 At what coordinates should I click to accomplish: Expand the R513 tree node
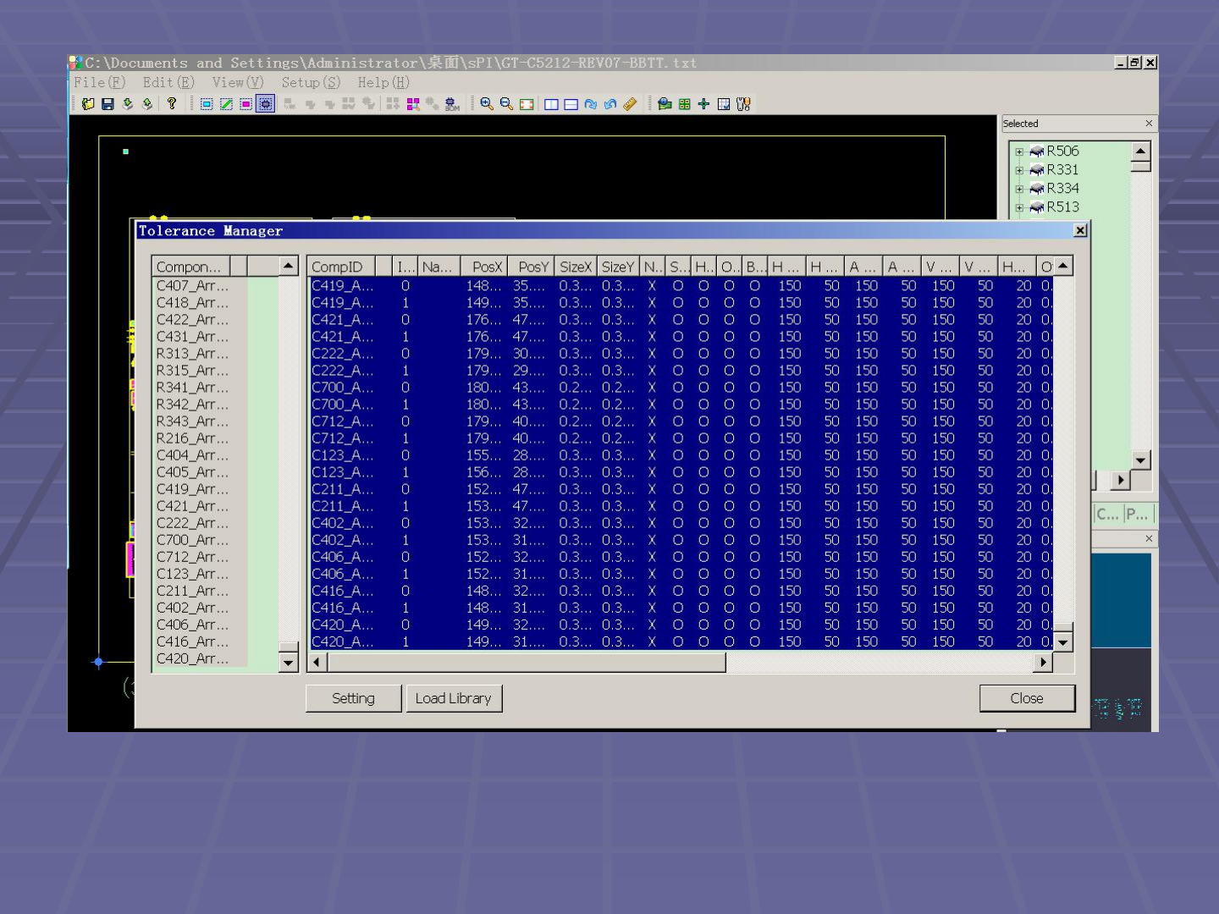pos(1019,207)
